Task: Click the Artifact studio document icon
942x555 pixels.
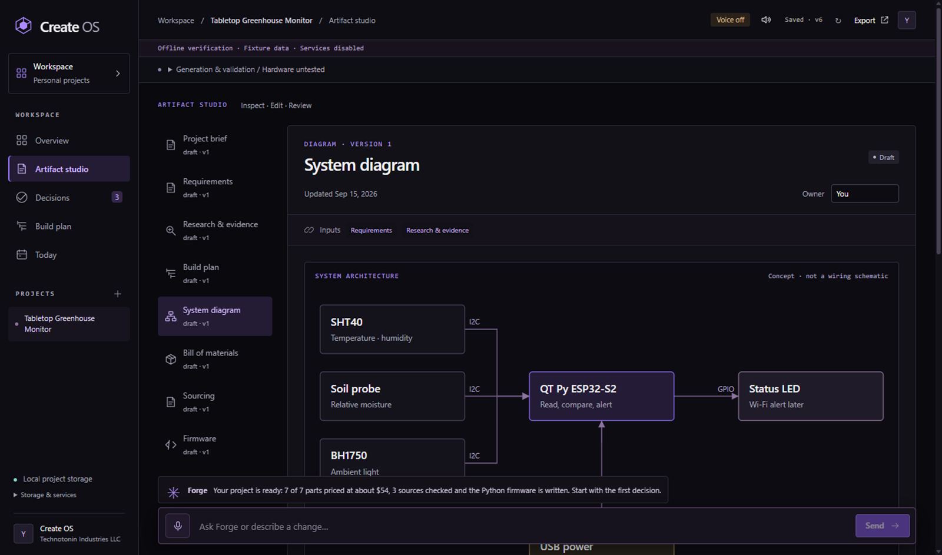Action: [x=22, y=169]
